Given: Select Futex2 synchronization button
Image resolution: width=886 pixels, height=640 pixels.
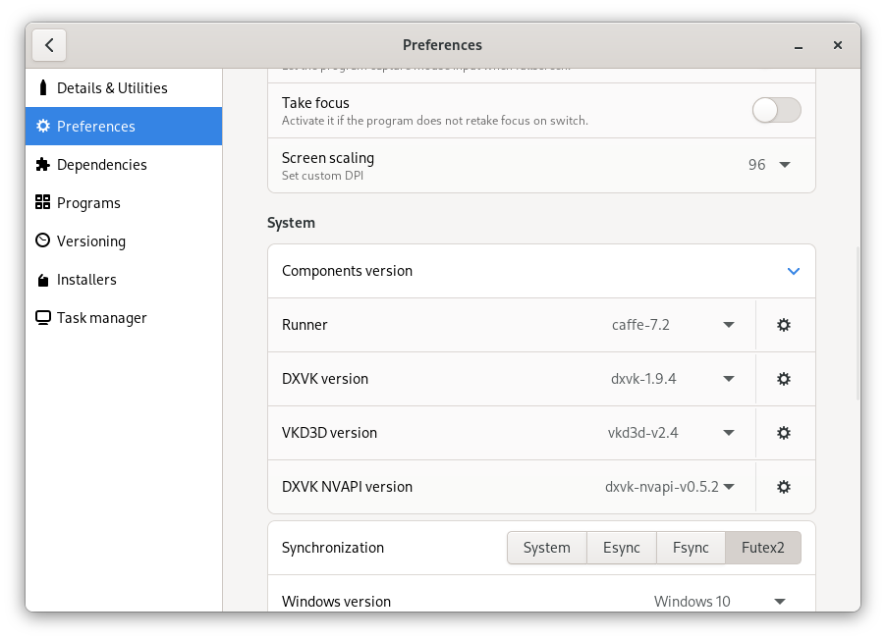Looking at the screenshot, I should pyautogui.click(x=762, y=548).
